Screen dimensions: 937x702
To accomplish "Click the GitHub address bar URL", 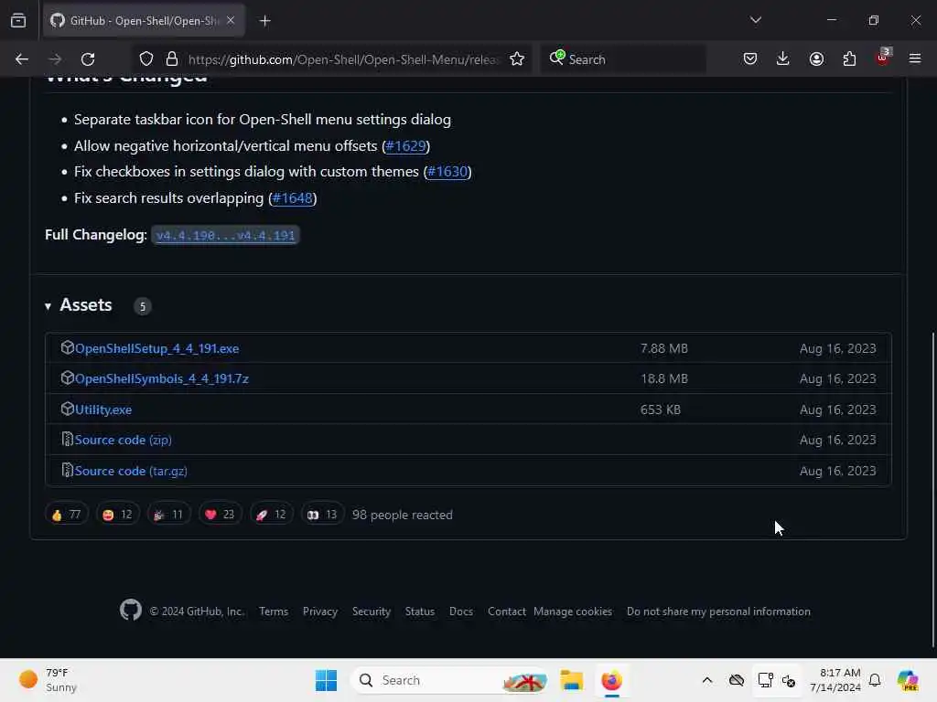I will [343, 59].
